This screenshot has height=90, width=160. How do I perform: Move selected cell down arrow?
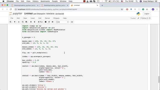[x=34, y=22]
